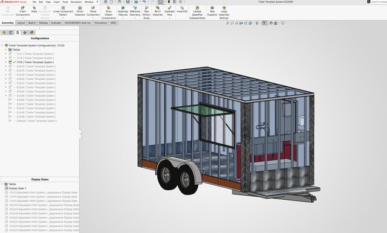The height and width of the screenshot is (233, 387).
Task: Click Show Hidden Components
Action: click(x=109, y=13)
